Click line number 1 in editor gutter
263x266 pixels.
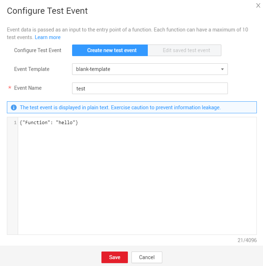(15, 123)
